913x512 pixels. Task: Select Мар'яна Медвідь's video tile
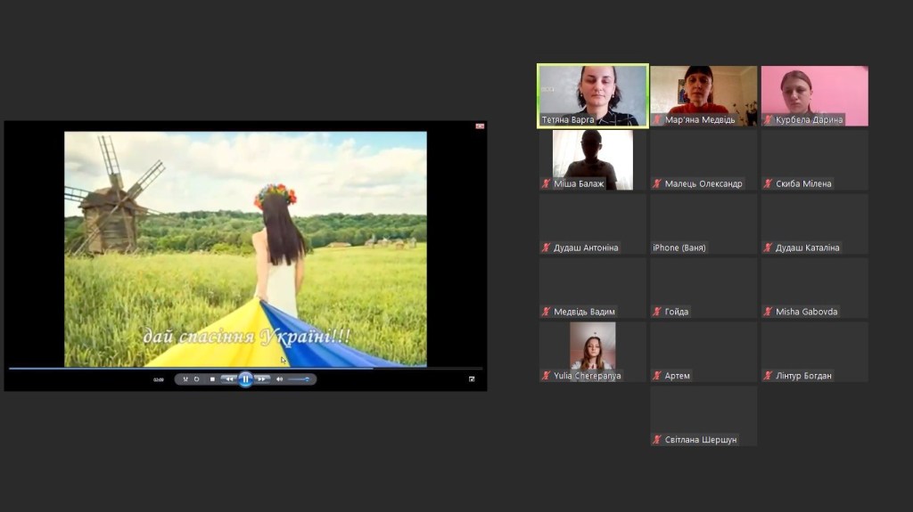(703, 95)
